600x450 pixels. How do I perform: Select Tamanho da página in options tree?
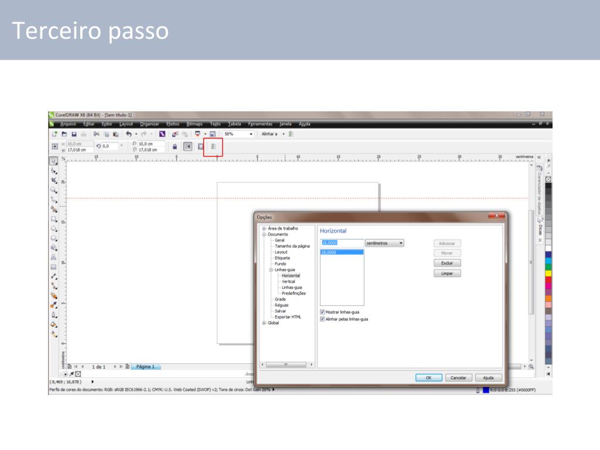(x=292, y=246)
